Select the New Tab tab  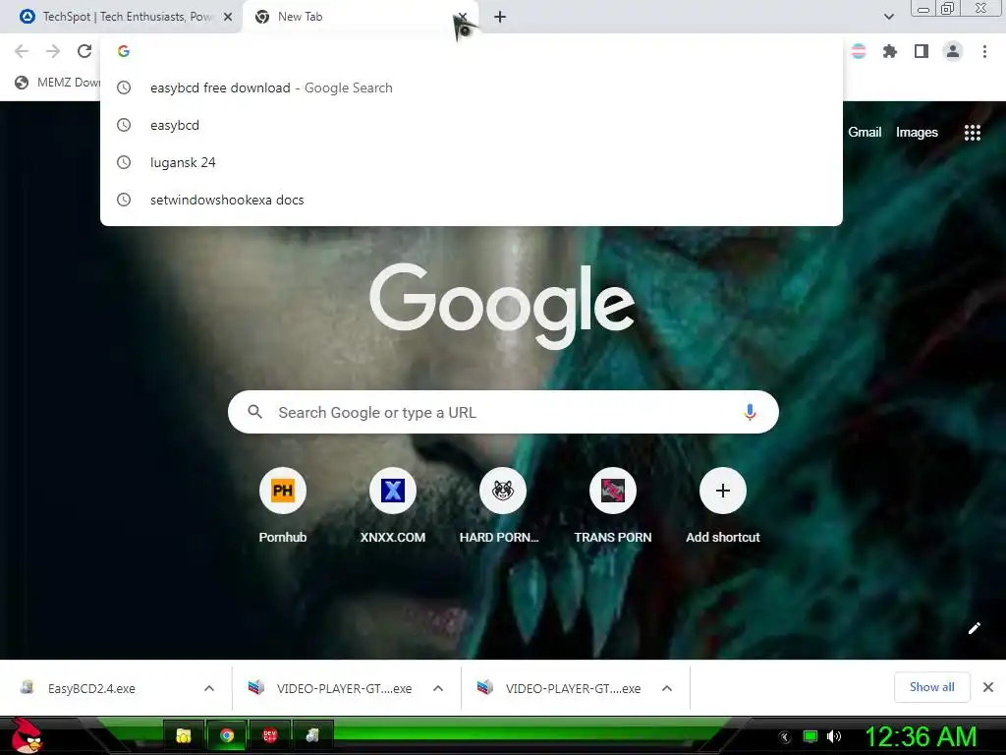coord(360,17)
